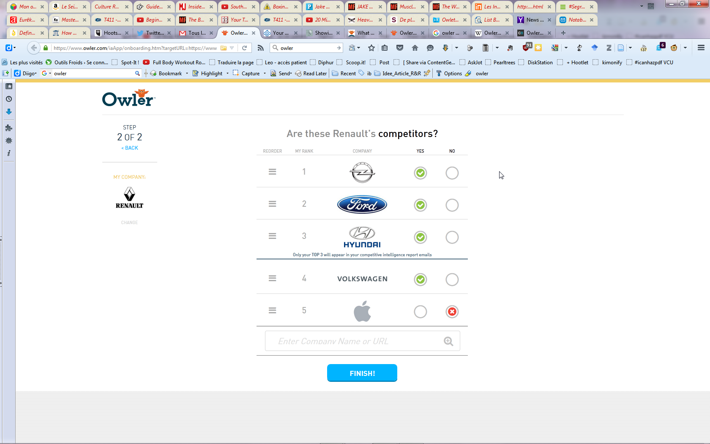Click the RSS feed subscribe icon
This screenshot has height=444, width=710.
(x=260, y=48)
